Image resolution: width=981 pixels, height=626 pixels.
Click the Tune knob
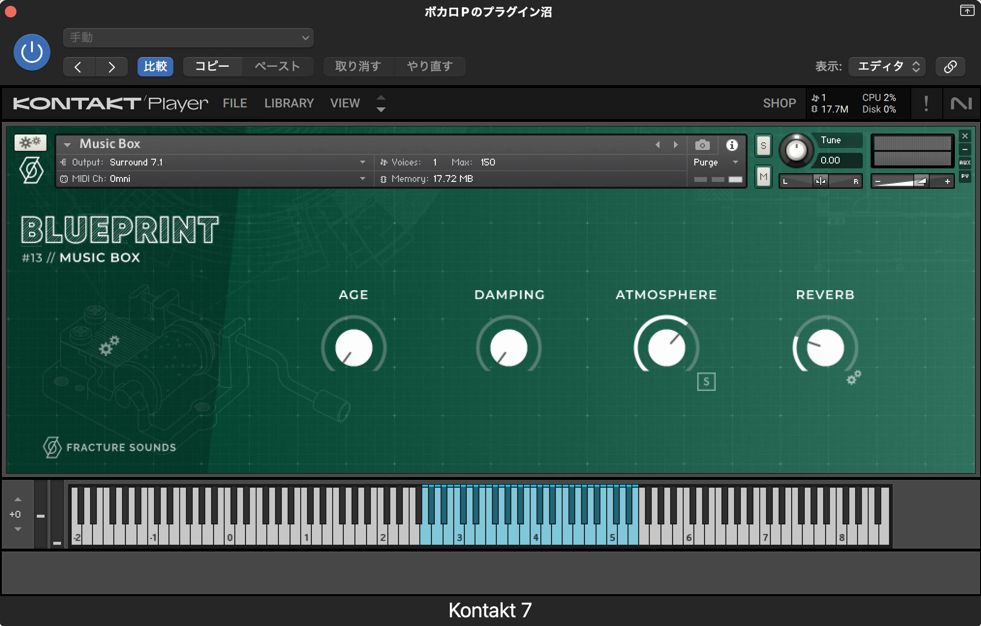point(796,150)
